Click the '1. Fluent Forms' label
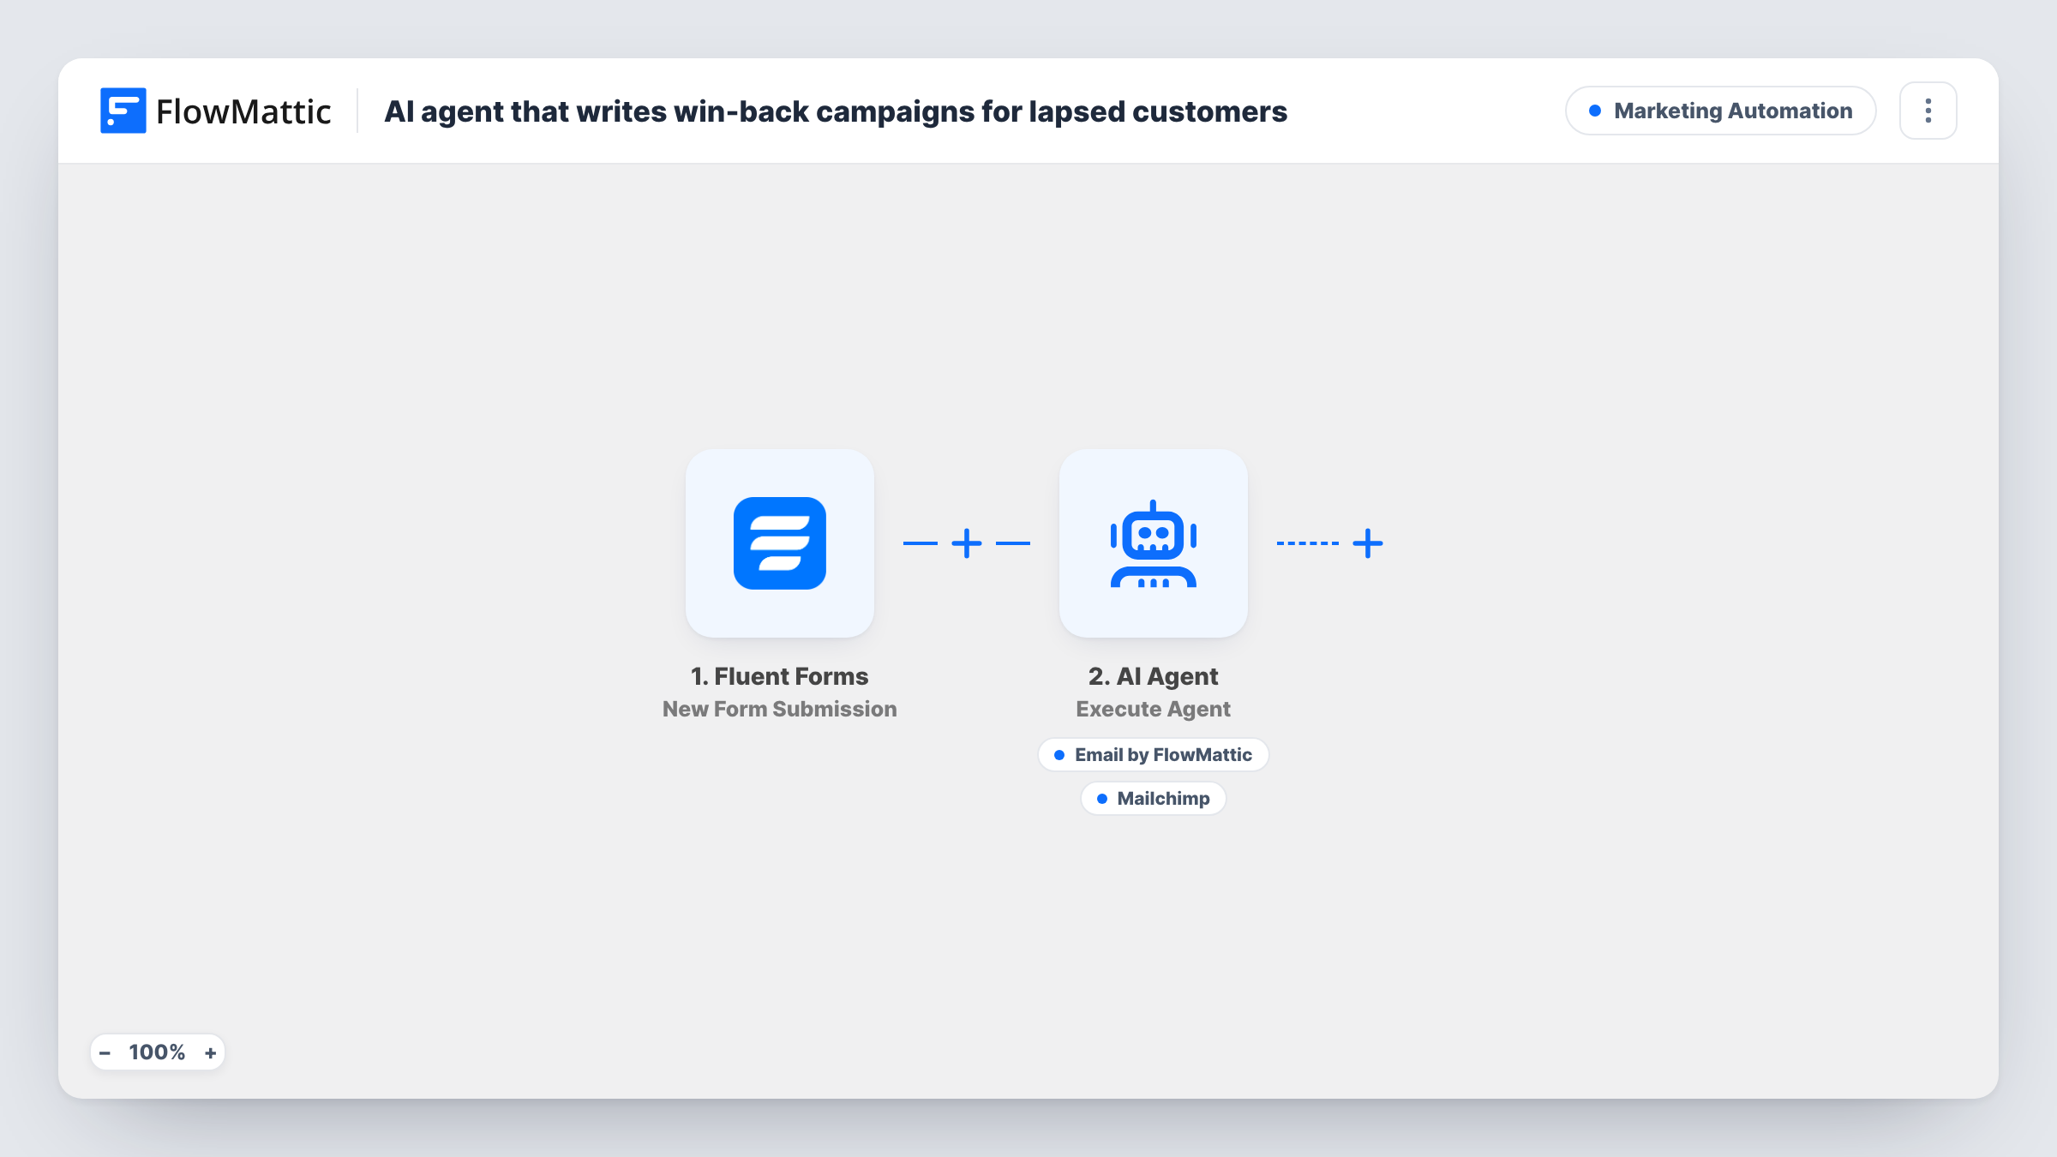The image size is (2057, 1157). pos(779,676)
